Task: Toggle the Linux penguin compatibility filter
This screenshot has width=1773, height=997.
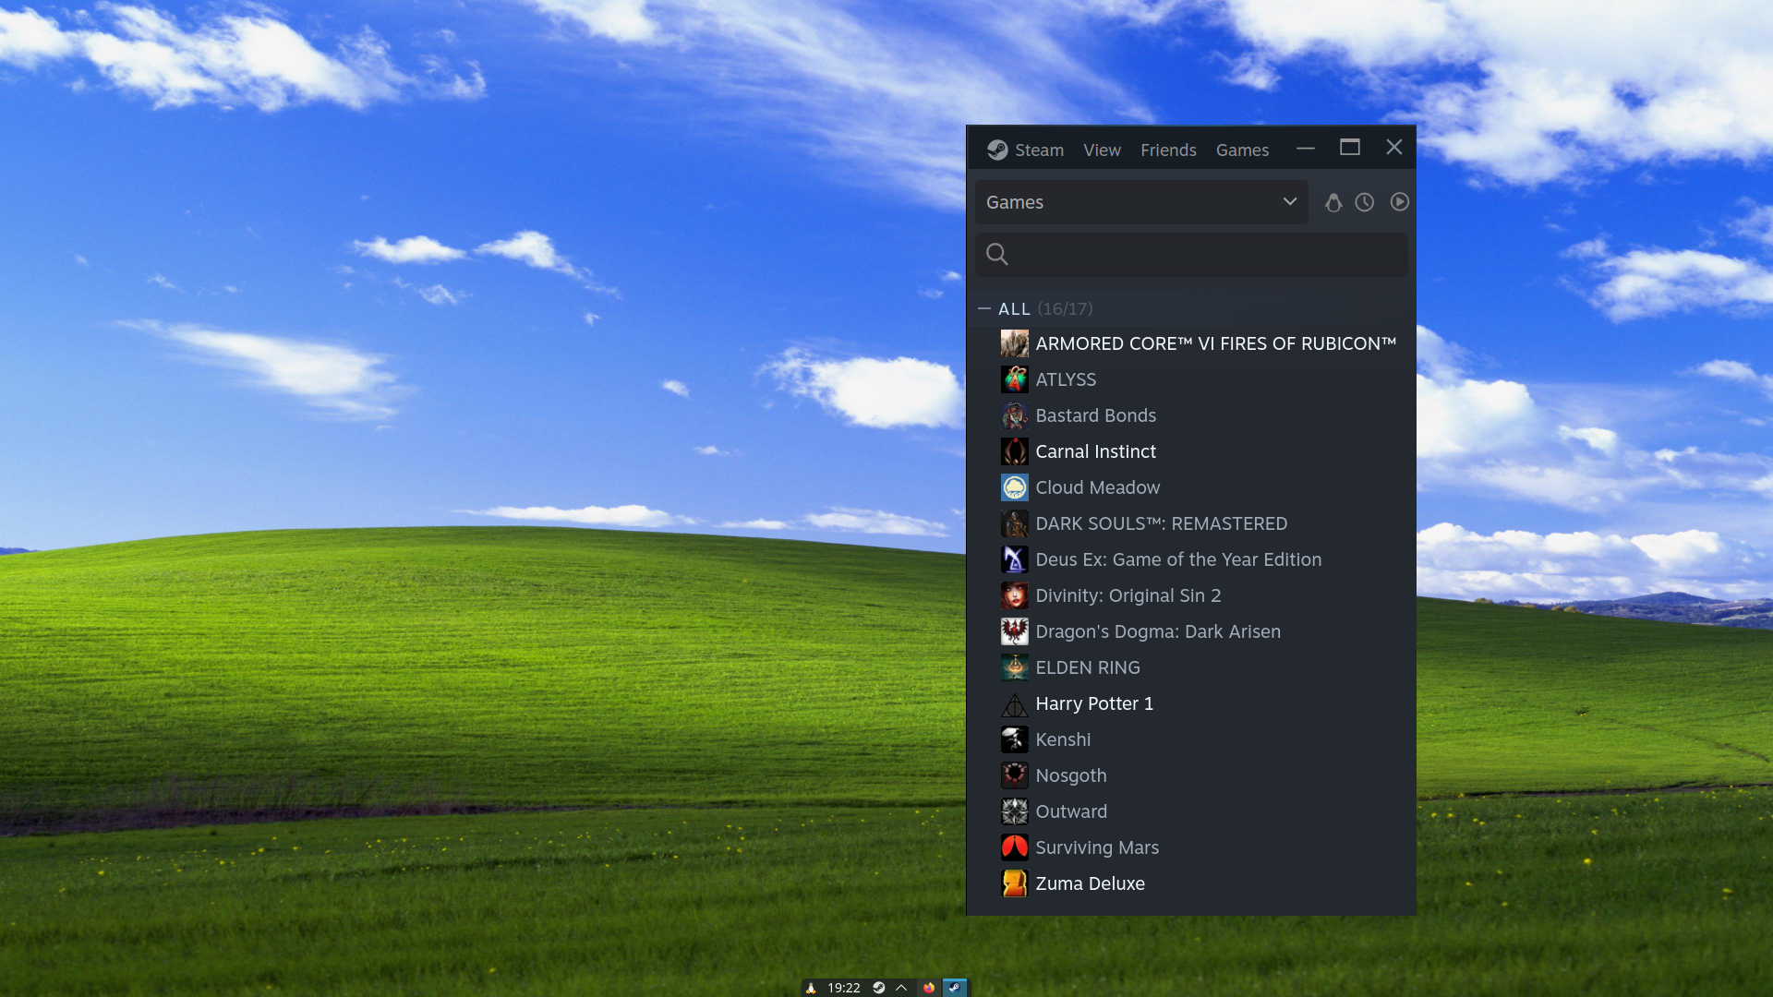Action: click(1333, 202)
